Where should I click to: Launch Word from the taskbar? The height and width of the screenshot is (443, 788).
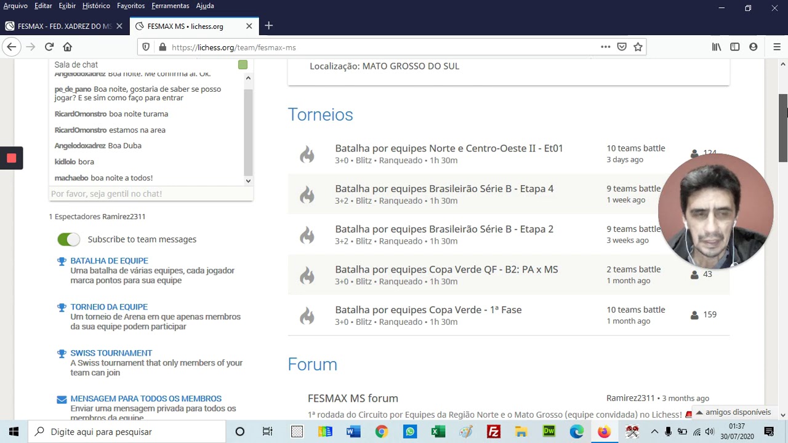(353, 432)
